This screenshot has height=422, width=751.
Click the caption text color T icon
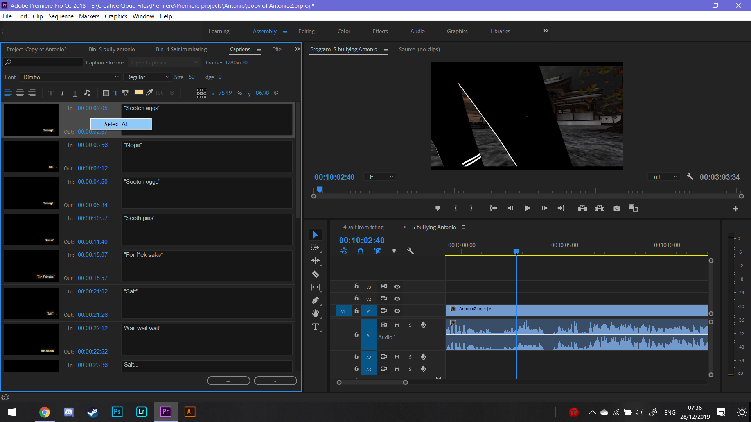[x=116, y=93]
